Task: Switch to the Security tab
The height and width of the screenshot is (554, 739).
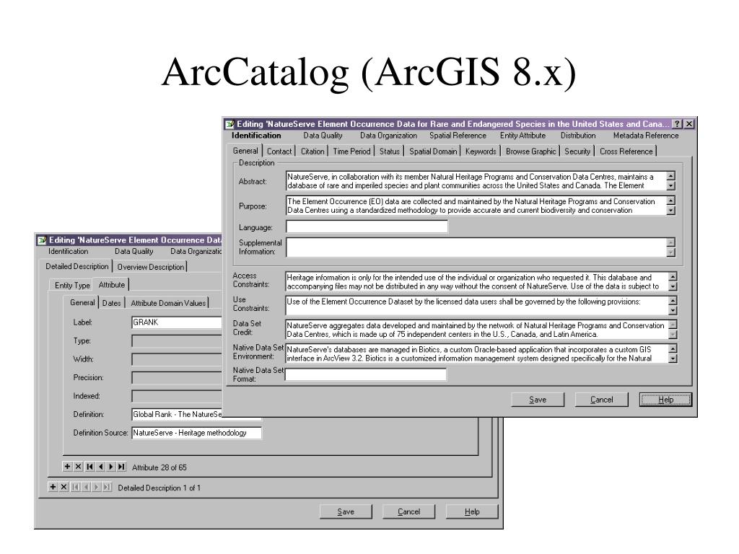Action: click(x=577, y=151)
